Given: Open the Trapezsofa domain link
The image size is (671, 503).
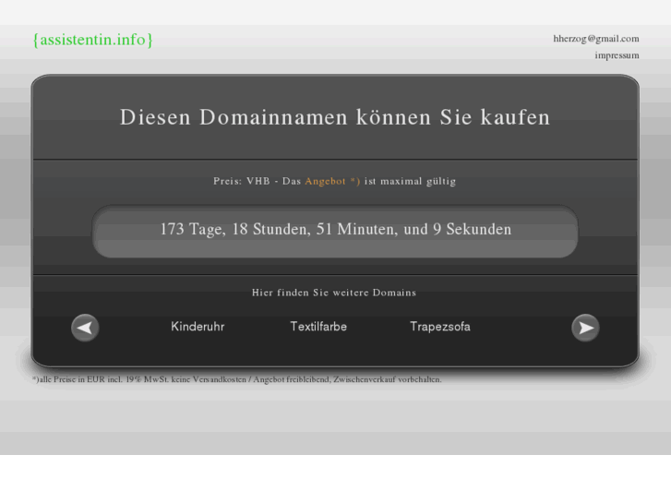Looking at the screenshot, I should tap(440, 327).
